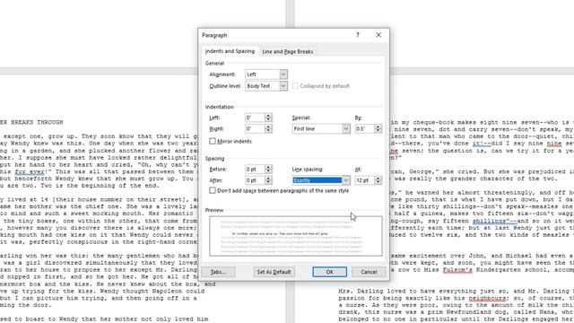Adjust the Right indentation spinner arrows
The width and height of the screenshot is (574, 323).
point(268,129)
